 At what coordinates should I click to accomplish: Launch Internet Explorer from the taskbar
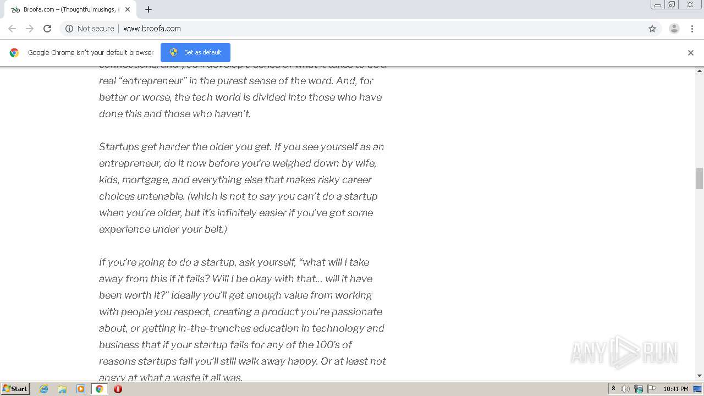(44, 389)
